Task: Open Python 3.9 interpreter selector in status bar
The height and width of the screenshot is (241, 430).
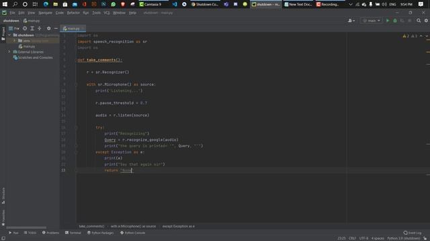Action: click(x=403, y=238)
